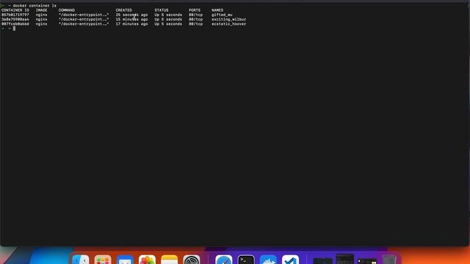Open Finder from the dock

pyautogui.click(x=81, y=260)
